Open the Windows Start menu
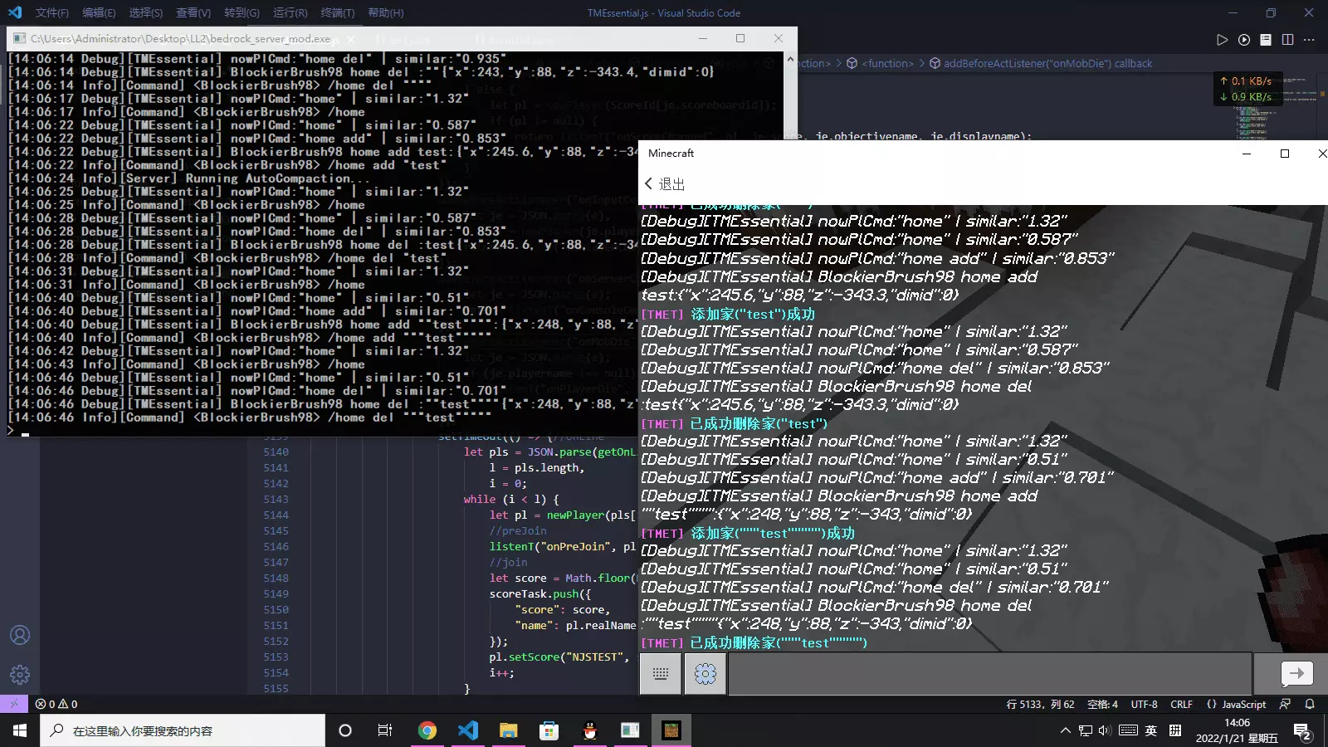The image size is (1328, 747). click(20, 730)
